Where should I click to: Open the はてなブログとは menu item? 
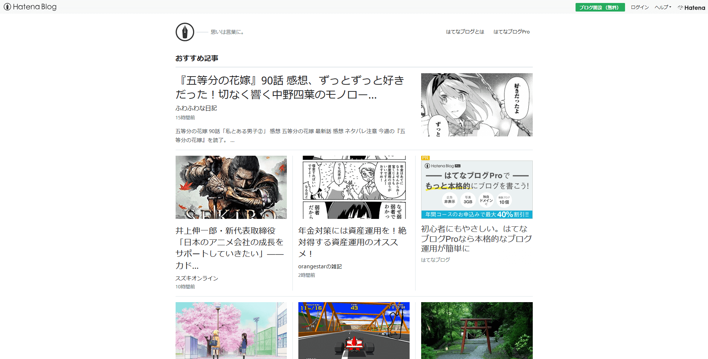[x=465, y=32]
